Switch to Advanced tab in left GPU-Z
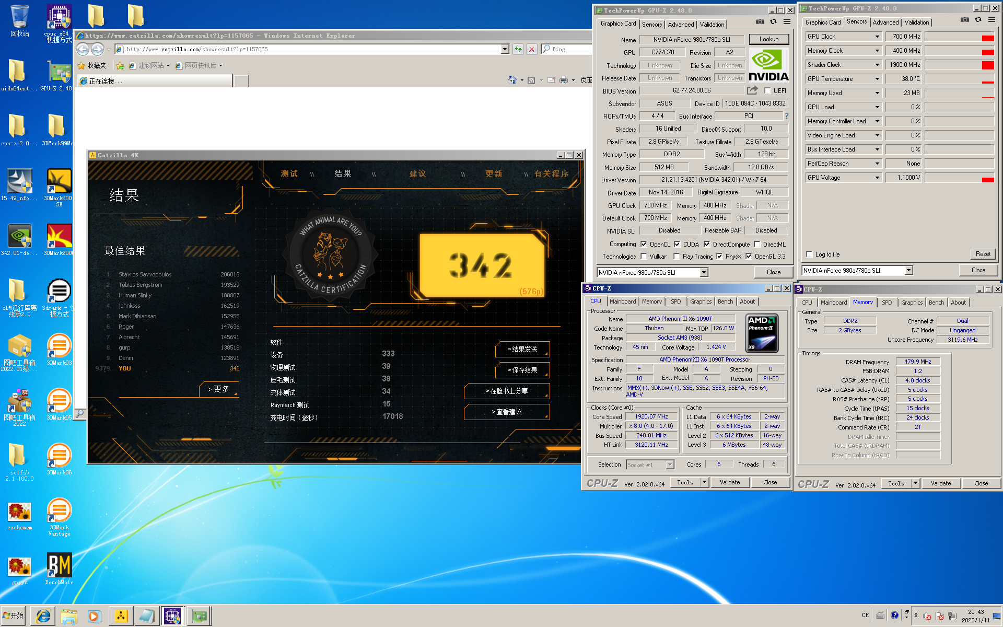The height and width of the screenshot is (627, 1003). tap(681, 25)
